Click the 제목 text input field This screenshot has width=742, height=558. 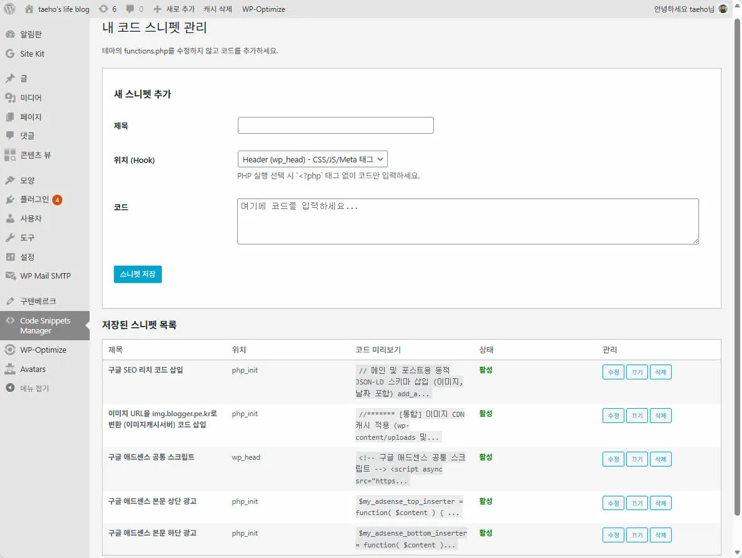(336, 125)
